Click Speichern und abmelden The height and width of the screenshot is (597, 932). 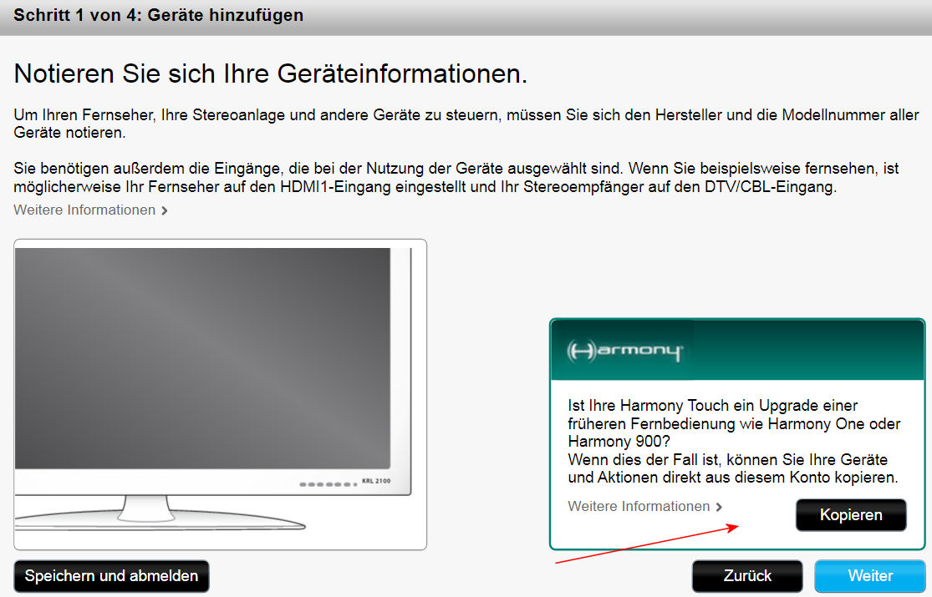click(x=111, y=575)
